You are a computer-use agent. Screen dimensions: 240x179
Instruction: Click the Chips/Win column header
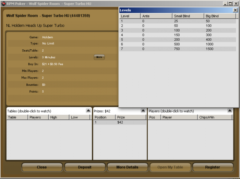coord(215,117)
